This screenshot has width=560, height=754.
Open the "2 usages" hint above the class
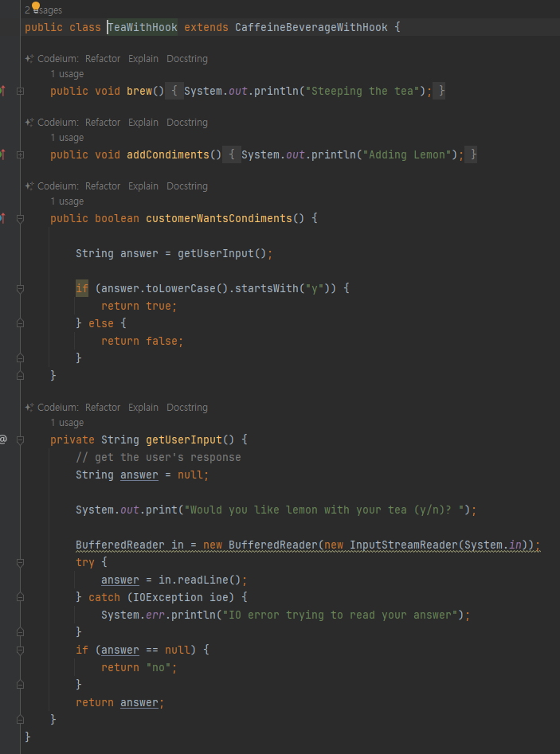[x=43, y=10]
